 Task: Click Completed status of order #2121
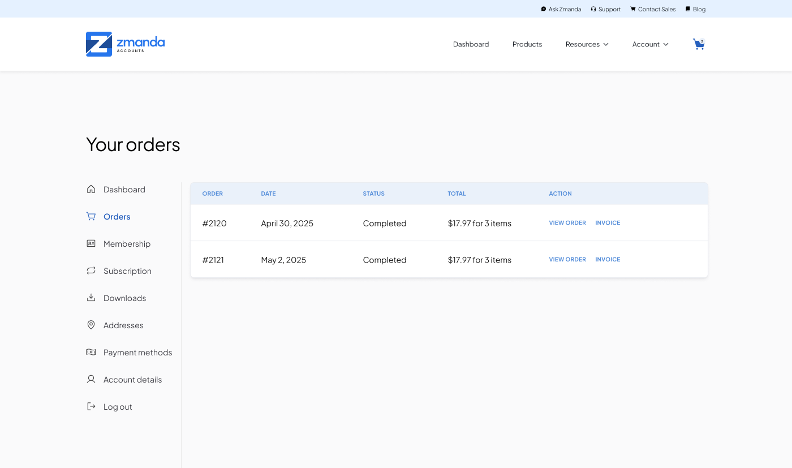click(385, 260)
